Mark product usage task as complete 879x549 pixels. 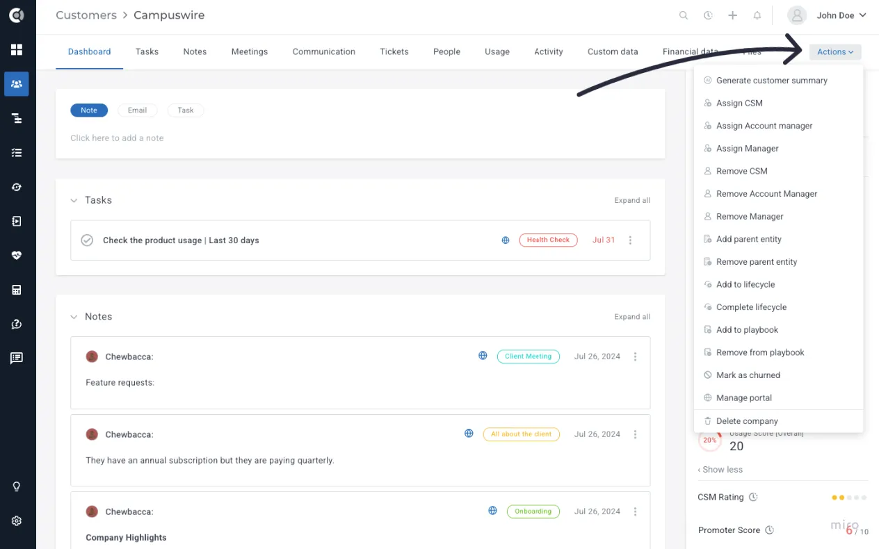(87, 240)
